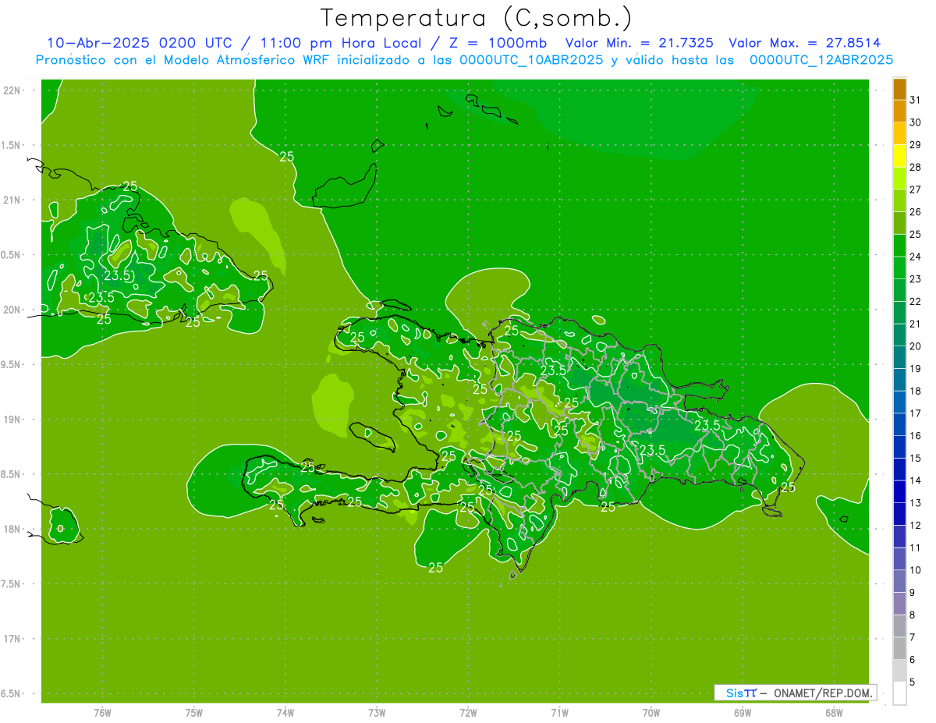The height and width of the screenshot is (723, 936).
Task: Click the '74W' longitude axis label
Action: (285, 712)
